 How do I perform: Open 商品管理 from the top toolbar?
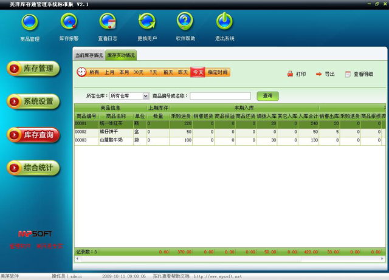[29, 23]
